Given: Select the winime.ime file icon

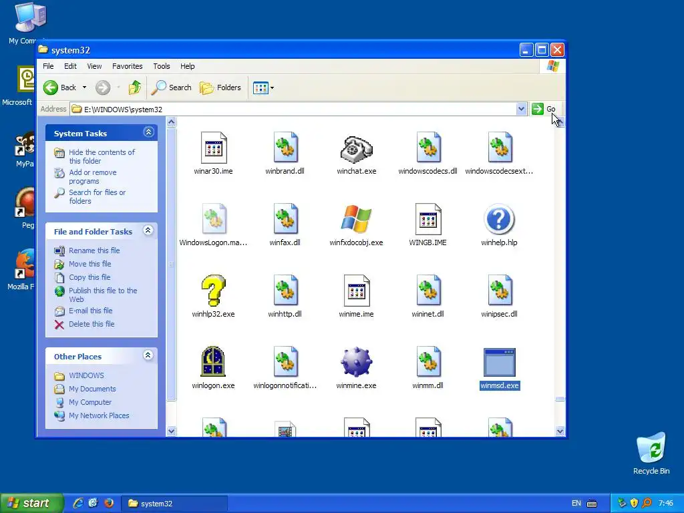Looking at the screenshot, I should click(357, 291).
